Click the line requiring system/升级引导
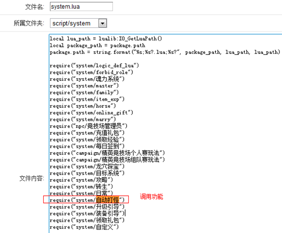 click(87, 207)
